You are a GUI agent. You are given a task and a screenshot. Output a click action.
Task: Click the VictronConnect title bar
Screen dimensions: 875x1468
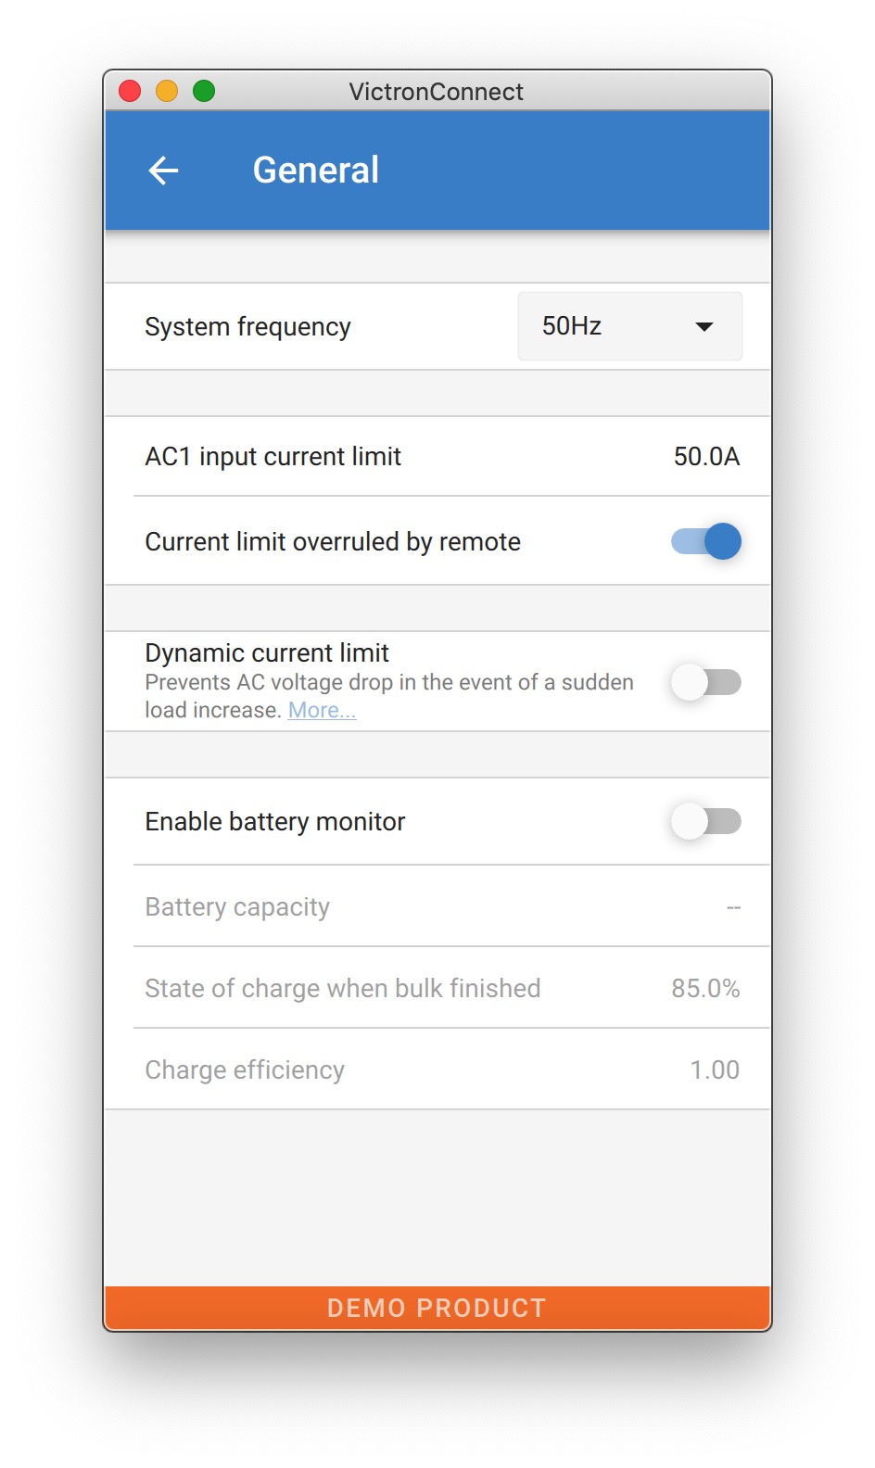436,92
